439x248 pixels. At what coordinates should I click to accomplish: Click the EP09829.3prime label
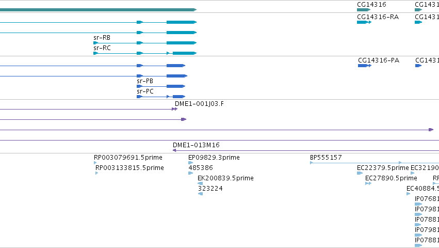click(x=214, y=158)
